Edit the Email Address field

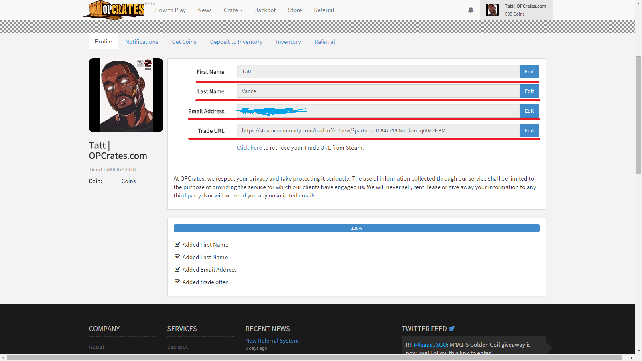click(530, 111)
